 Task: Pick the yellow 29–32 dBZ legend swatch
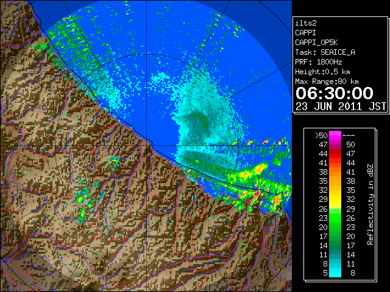(x=335, y=200)
